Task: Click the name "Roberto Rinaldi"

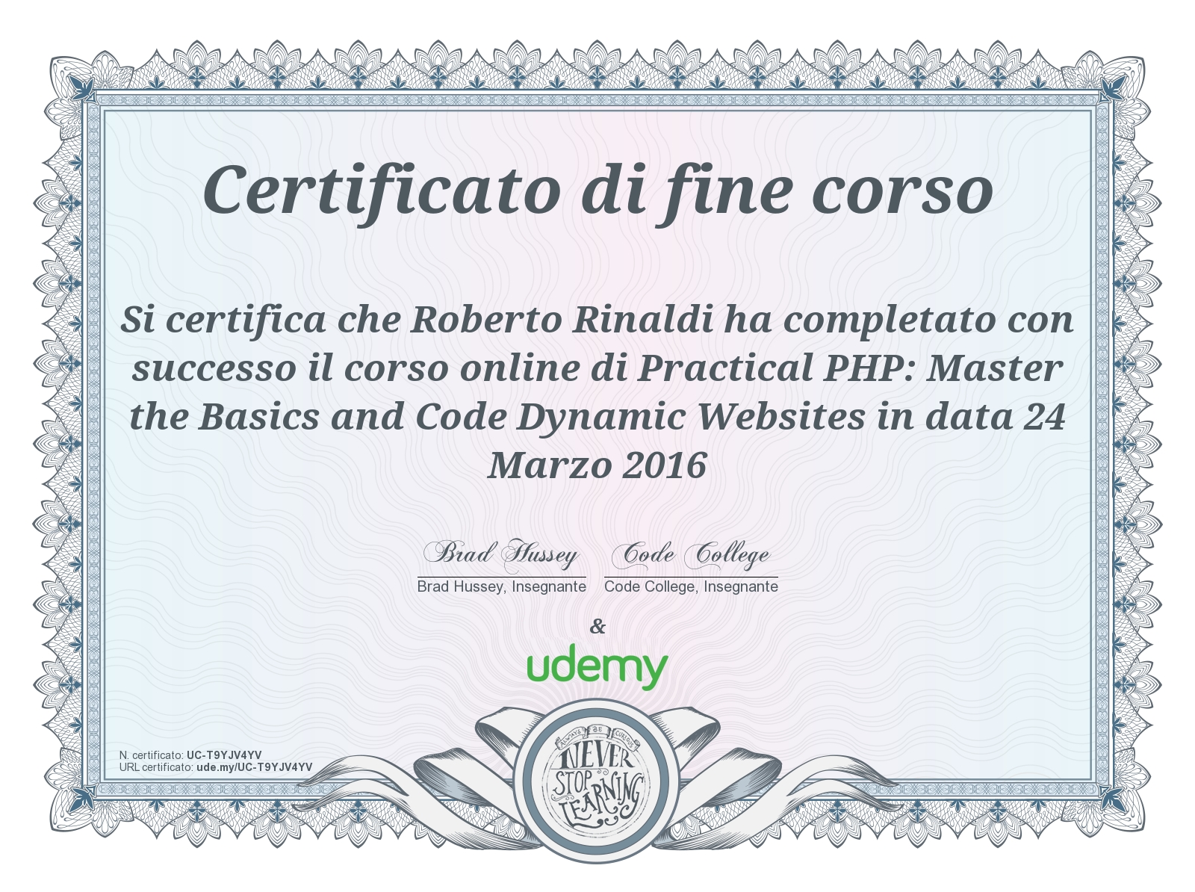Action: [x=562, y=320]
